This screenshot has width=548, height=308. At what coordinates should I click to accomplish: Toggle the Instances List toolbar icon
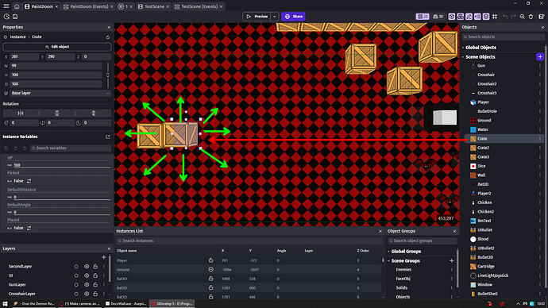tap(477, 17)
